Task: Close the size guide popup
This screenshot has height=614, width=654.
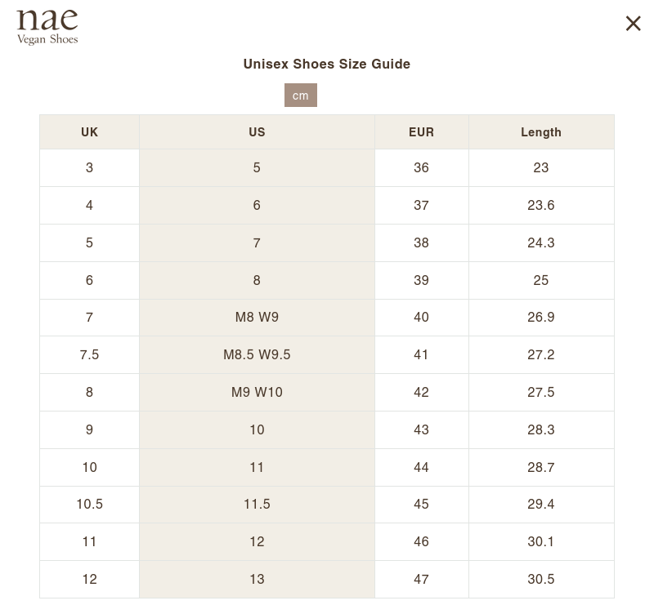Action: [633, 24]
